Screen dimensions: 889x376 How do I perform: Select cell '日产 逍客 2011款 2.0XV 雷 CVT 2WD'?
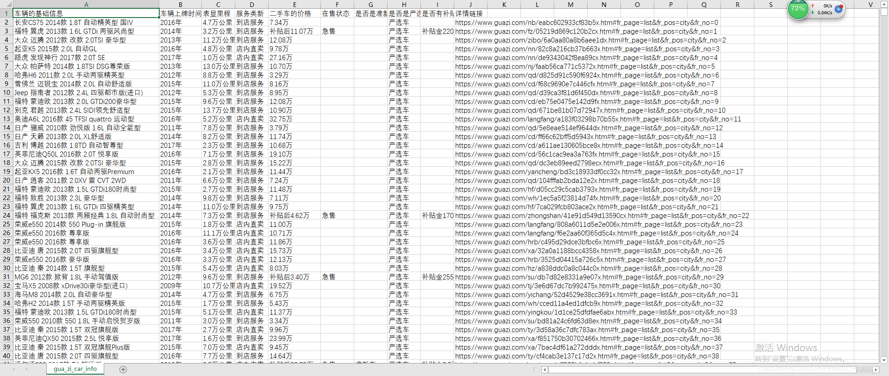(x=86, y=180)
